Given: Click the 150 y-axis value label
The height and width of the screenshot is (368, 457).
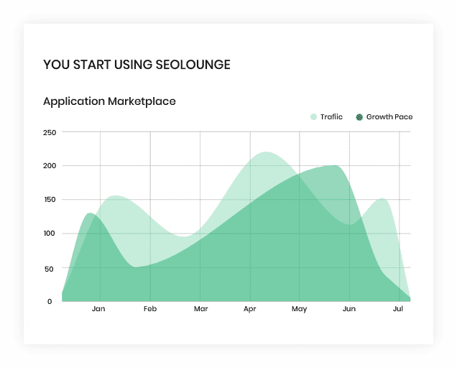Looking at the screenshot, I should click(50, 200).
